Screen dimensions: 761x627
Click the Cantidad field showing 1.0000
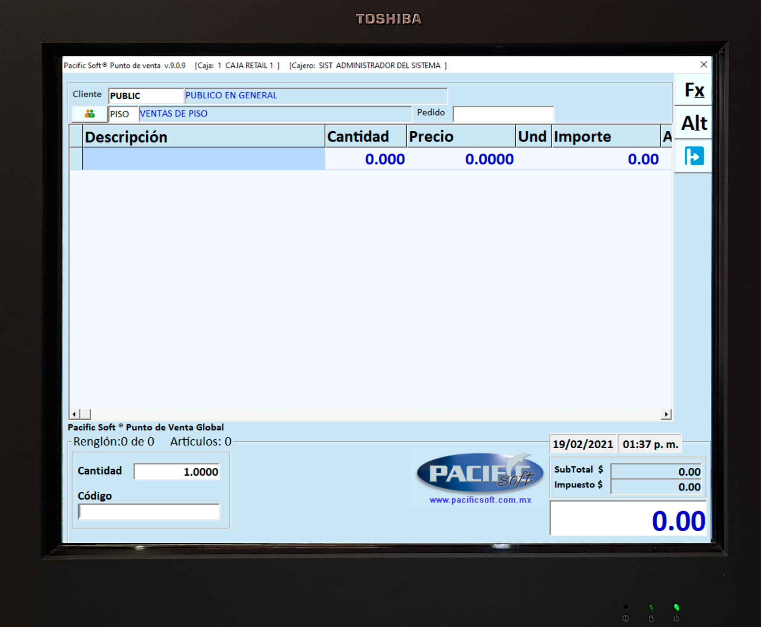coord(177,471)
